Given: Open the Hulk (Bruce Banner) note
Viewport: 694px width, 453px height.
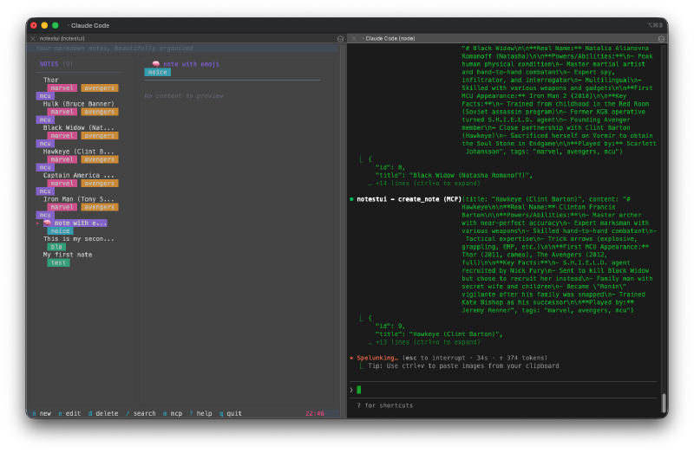Looking at the screenshot, I should coord(78,104).
